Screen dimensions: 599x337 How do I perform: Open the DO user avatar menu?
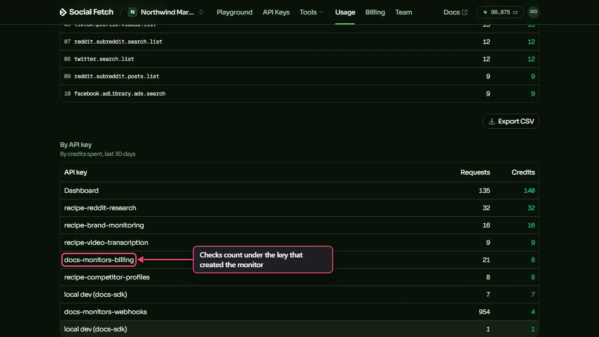533,12
